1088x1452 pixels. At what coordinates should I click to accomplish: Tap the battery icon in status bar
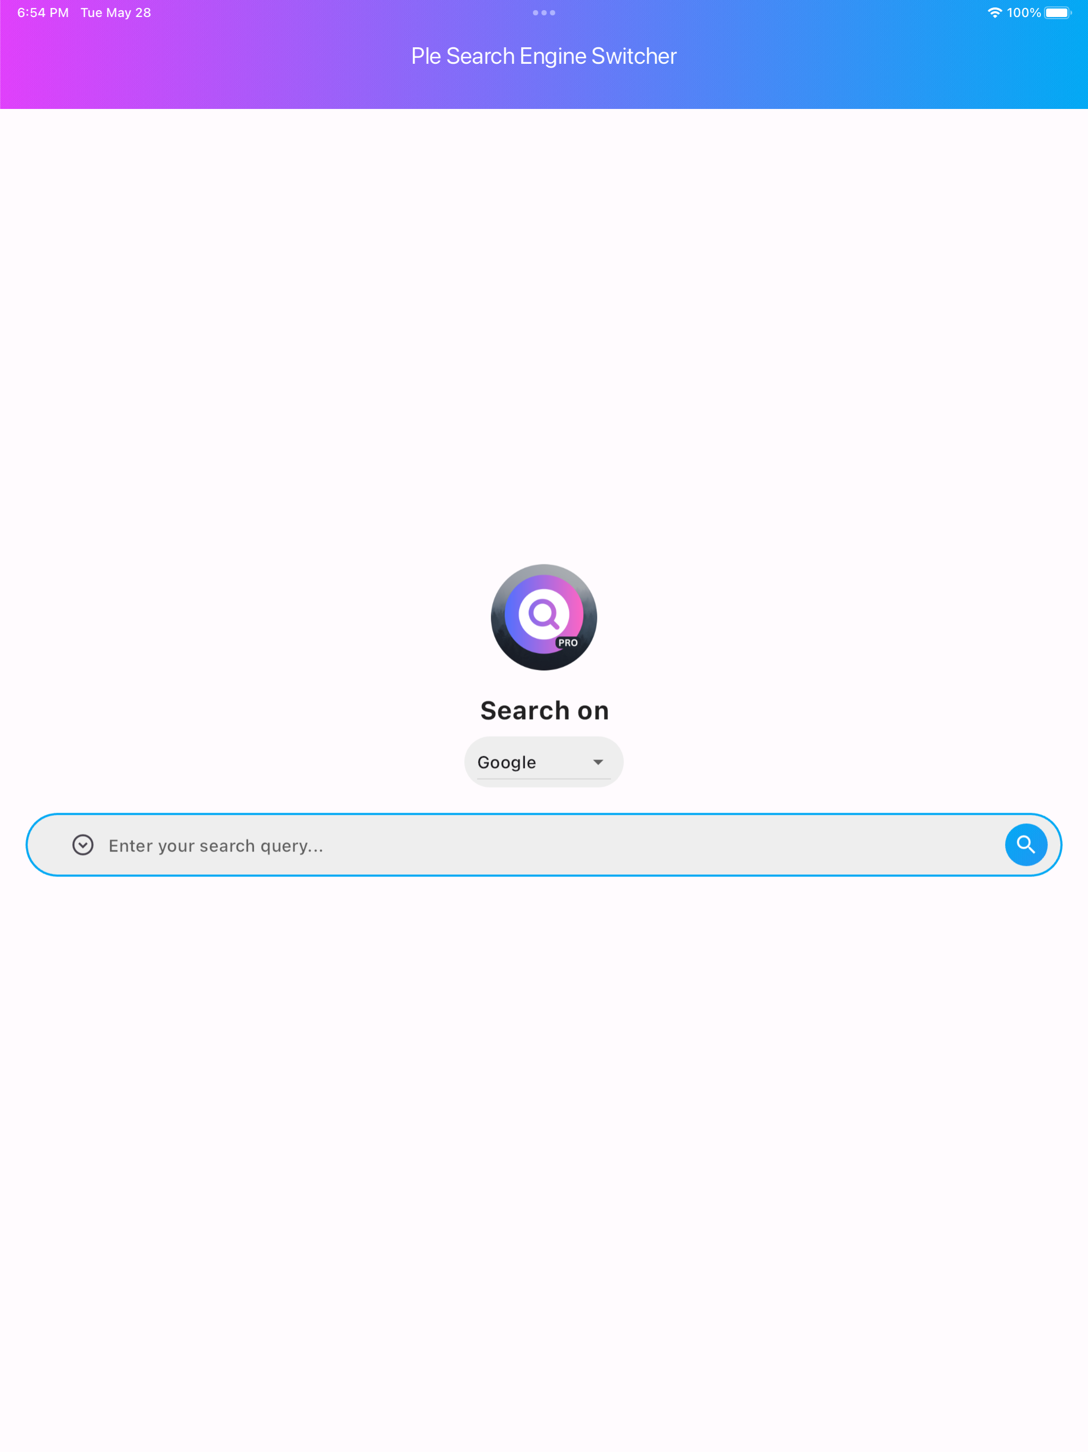tap(1058, 12)
